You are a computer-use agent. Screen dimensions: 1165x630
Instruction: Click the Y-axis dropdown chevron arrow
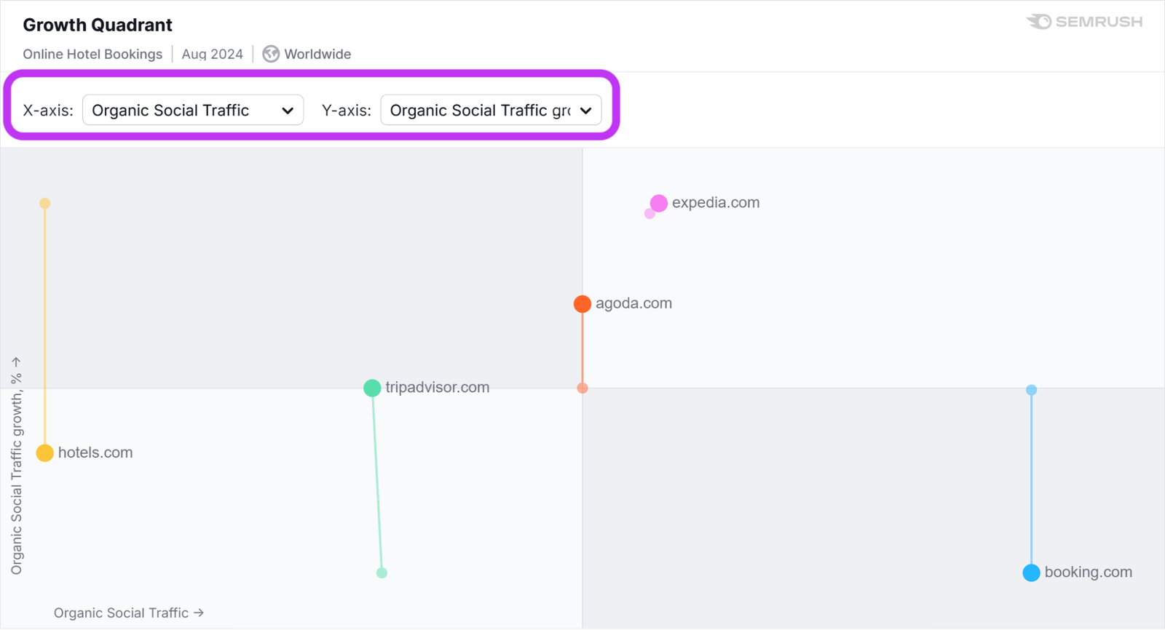click(x=586, y=111)
